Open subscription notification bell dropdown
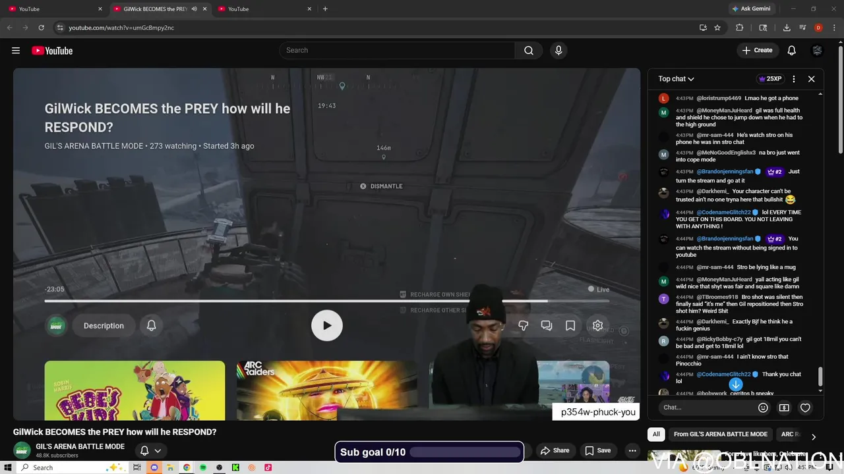 151,451
